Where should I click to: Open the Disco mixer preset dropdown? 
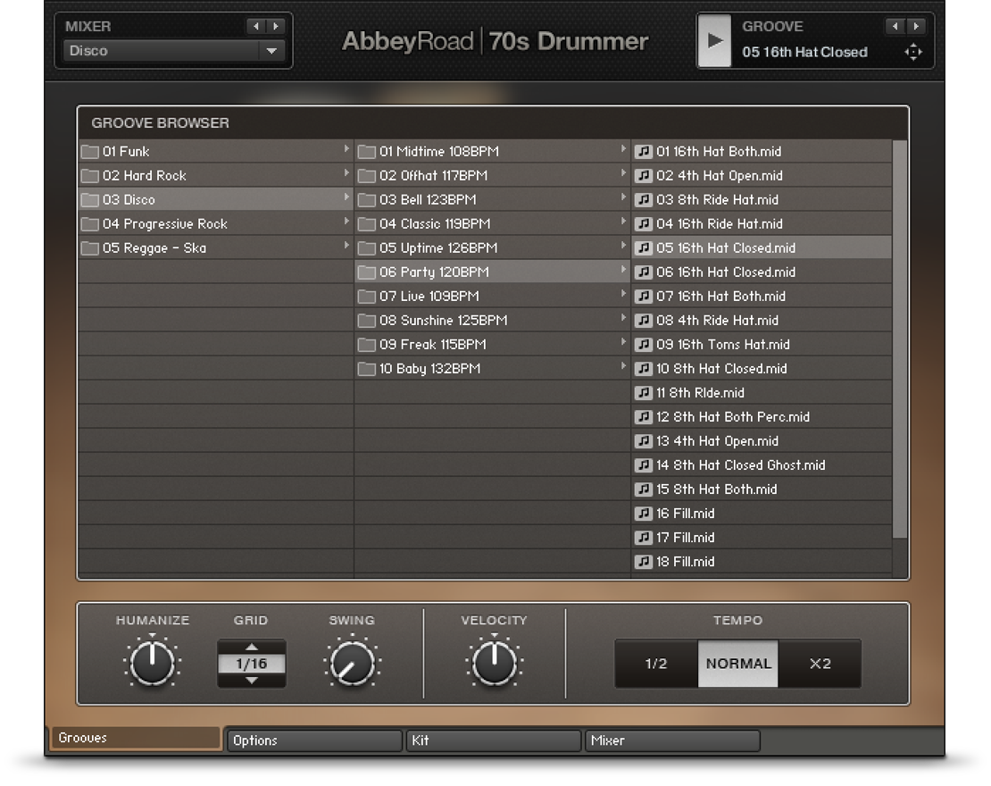click(x=174, y=51)
